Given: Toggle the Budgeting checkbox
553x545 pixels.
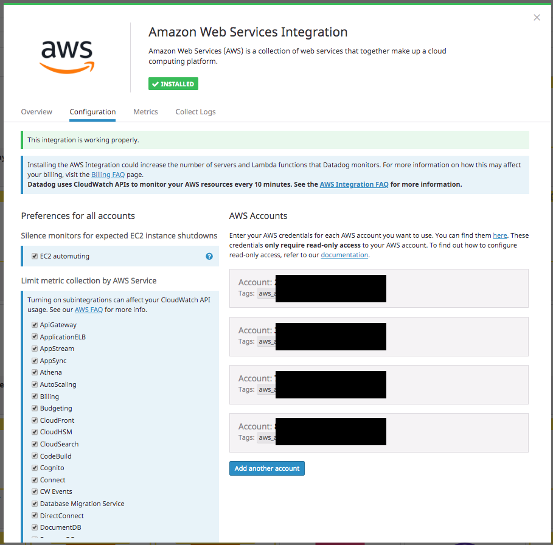Looking at the screenshot, I should click(35, 408).
